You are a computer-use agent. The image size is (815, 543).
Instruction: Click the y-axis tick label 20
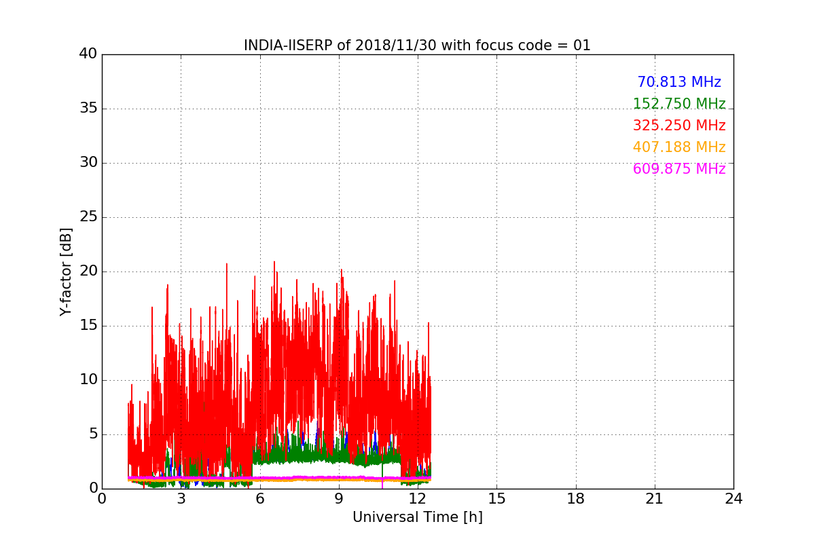coord(88,271)
